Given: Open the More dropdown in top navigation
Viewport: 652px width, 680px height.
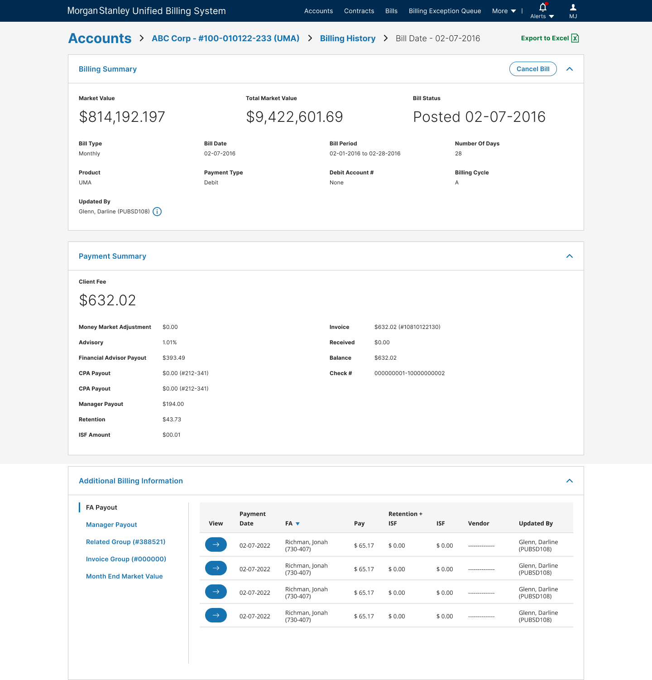Looking at the screenshot, I should (x=504, y=11).
